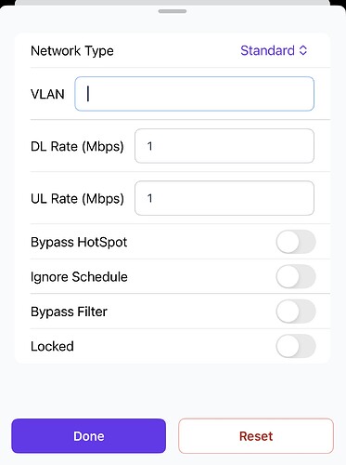Viewport: 346px width, 465px height.
Task: Enable the Bypass HotSpot switch
Action: [296, 242]
